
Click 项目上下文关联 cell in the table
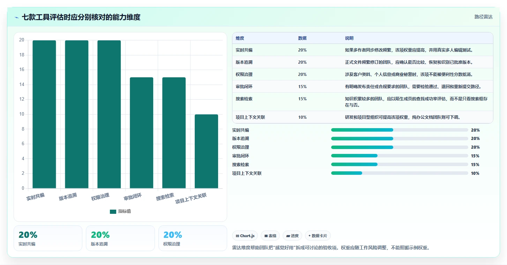251,117
